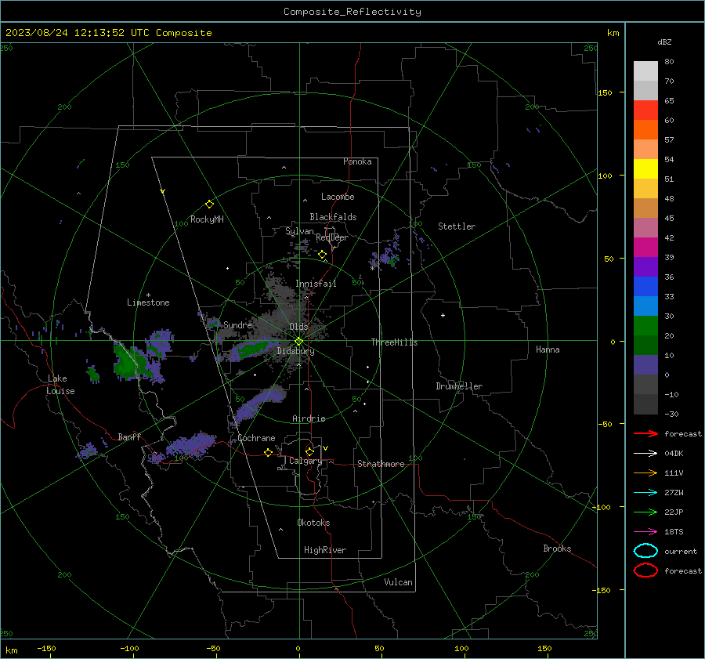Select the purple 39–36 dBZ swatch
Viewport: 705px width, 659px height.
click(x=645, y=266)
